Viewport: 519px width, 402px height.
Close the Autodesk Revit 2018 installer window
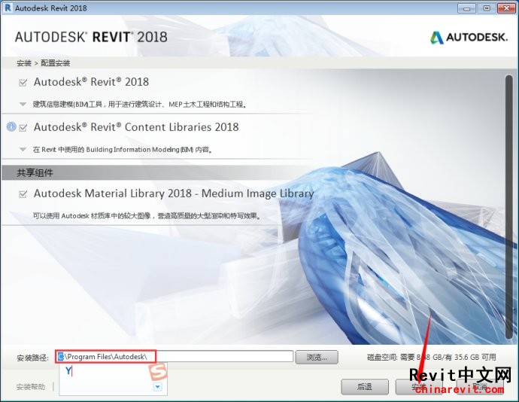(506, 8)
